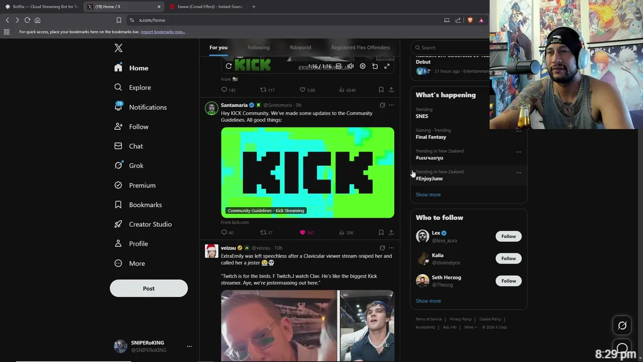
Task: Open More menu in the sidebar
Action: tap(130, 263)
